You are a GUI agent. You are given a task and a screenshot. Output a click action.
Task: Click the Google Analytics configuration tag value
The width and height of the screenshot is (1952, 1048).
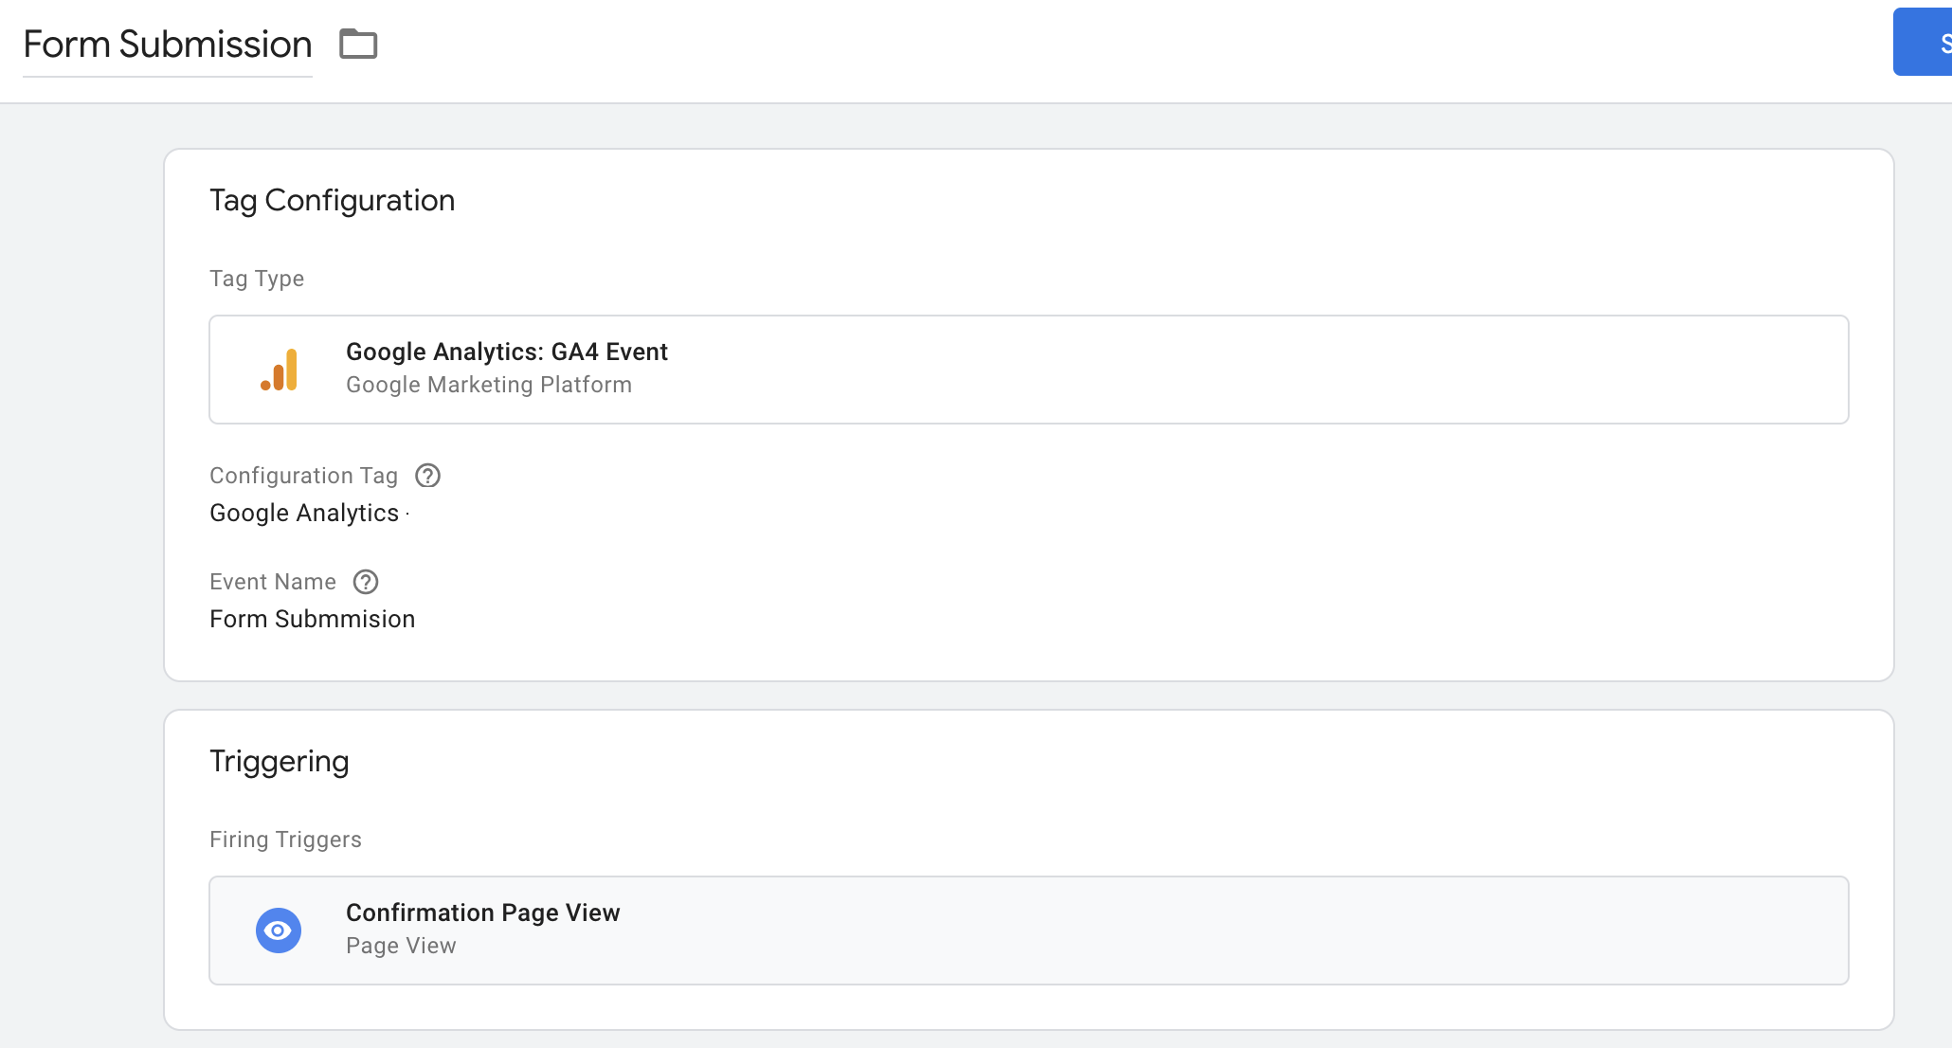pos(303,514)
